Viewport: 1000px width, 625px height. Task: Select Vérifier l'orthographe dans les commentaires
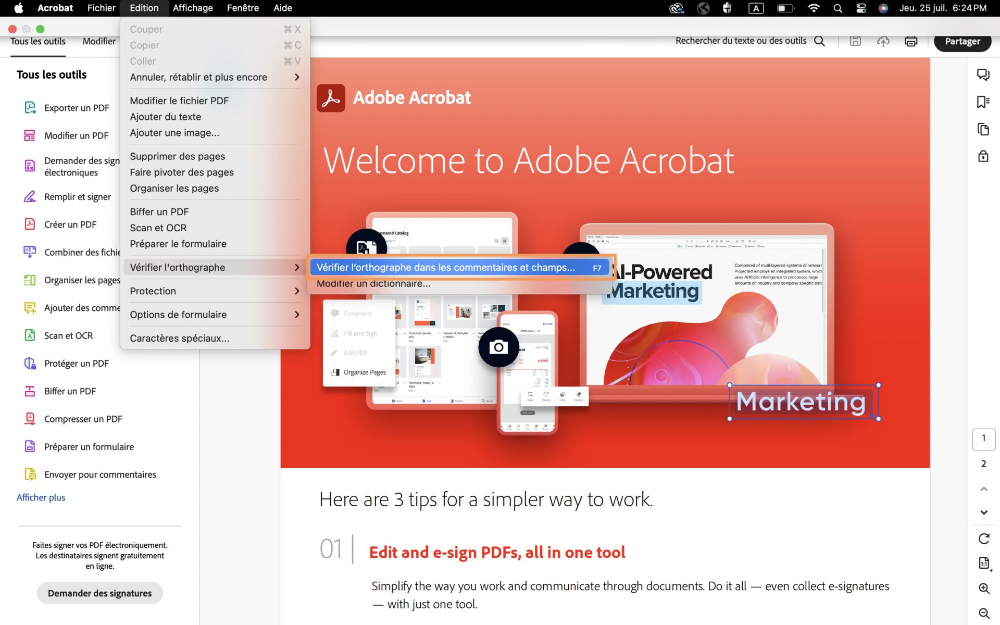click(x=445, y=267)
